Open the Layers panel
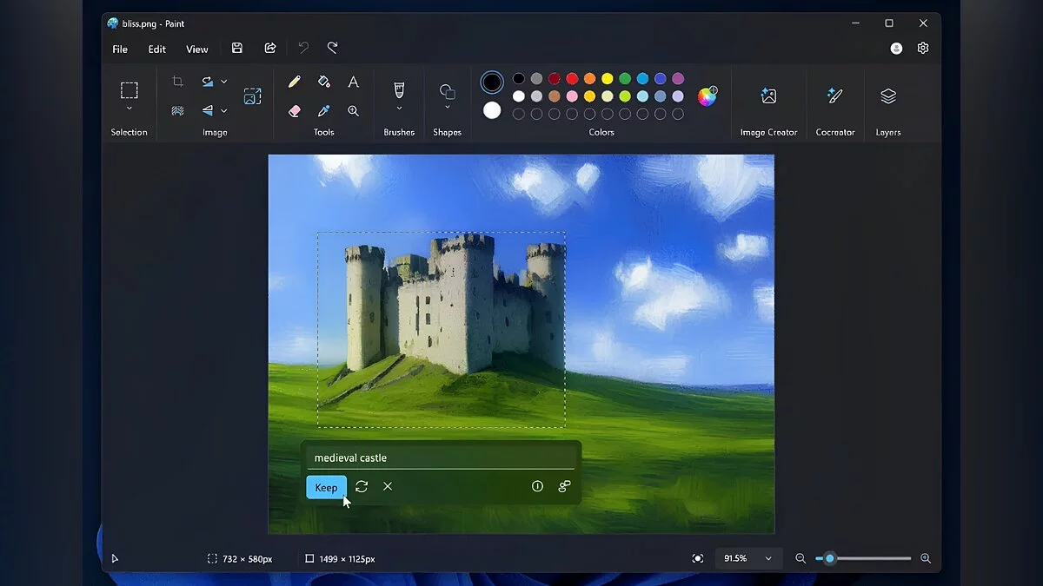Screen dimensions: 1043x586 pos(887,96)
